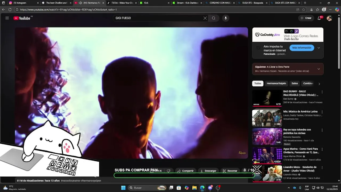This screenshot has height=192, width=341.
Task: Open browser settings three-dot menu
Action: pos(331,10)
